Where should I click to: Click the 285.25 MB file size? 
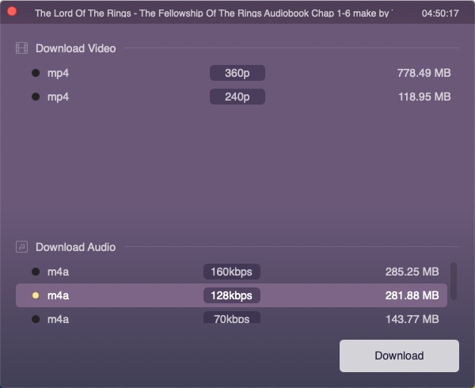(x=412, y=272)
